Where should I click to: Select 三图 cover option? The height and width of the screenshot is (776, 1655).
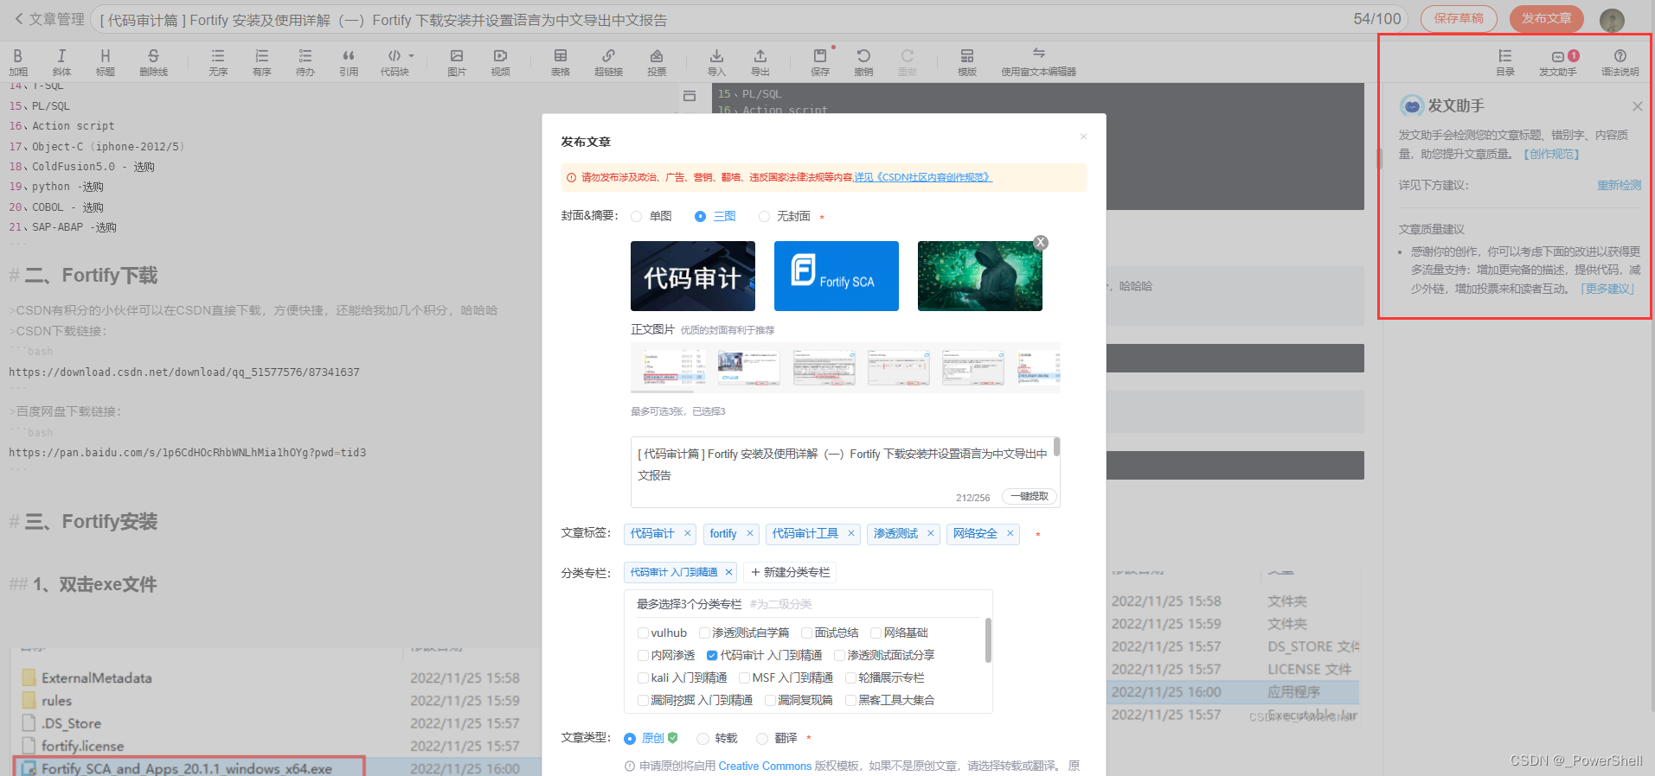point(715,216)
